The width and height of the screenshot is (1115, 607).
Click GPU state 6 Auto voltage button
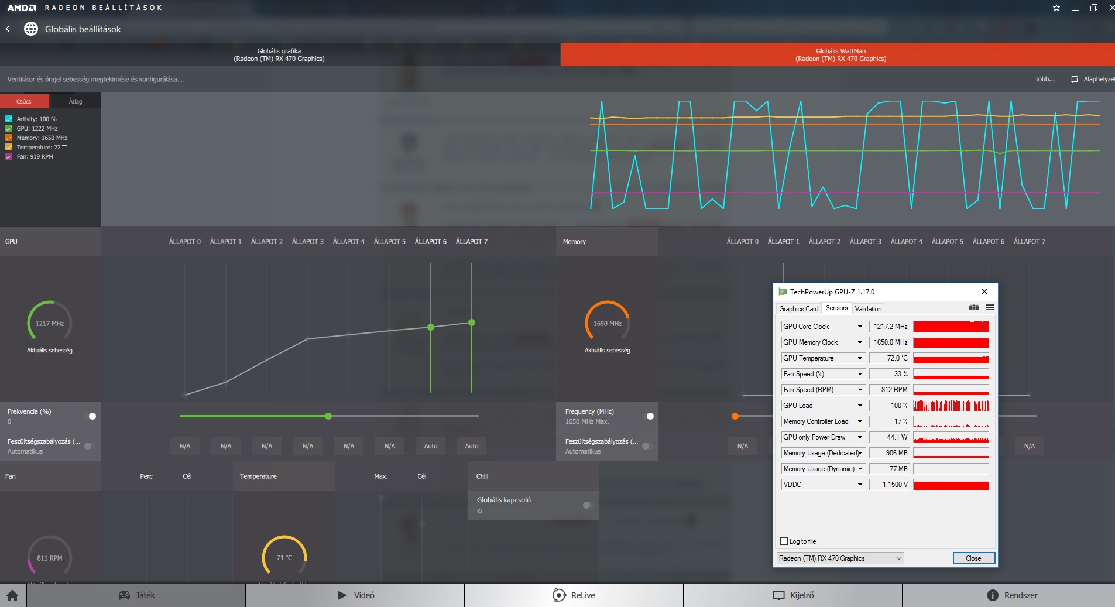431,446
